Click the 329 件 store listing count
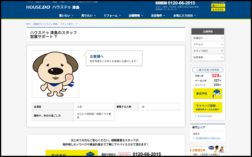Viewport: 252px width, 157px height. 216,75
